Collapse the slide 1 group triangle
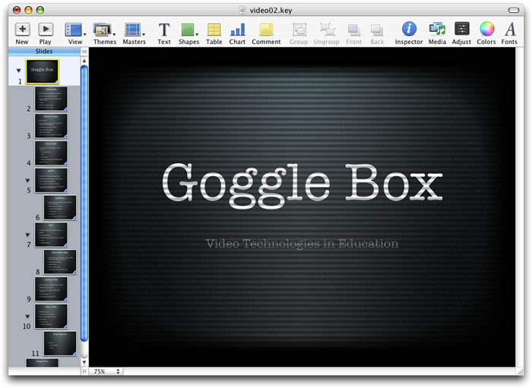This screenshot has width=532, height=388. click(x=19, y=71)
